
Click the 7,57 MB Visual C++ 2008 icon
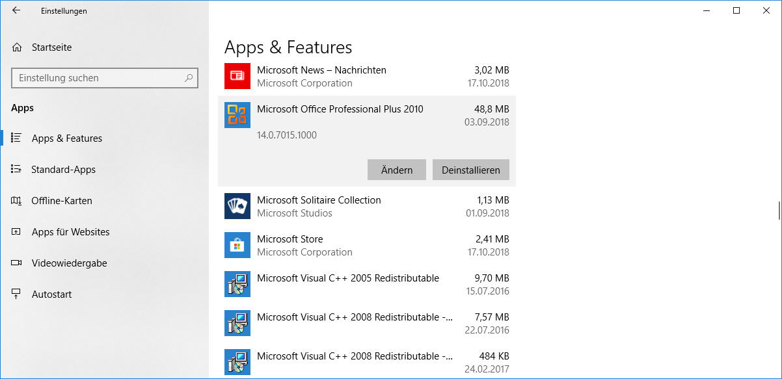(237, 323)
